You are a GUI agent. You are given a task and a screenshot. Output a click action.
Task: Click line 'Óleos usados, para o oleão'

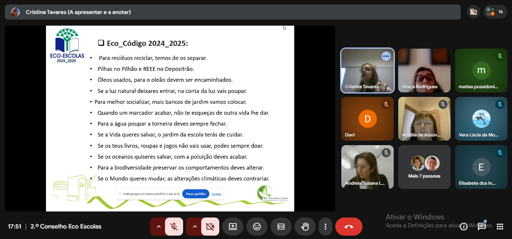[x=165, y=80]
